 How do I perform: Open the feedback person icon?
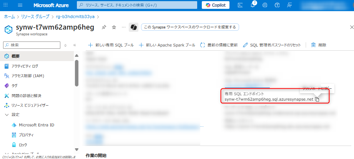pos(289,5)
